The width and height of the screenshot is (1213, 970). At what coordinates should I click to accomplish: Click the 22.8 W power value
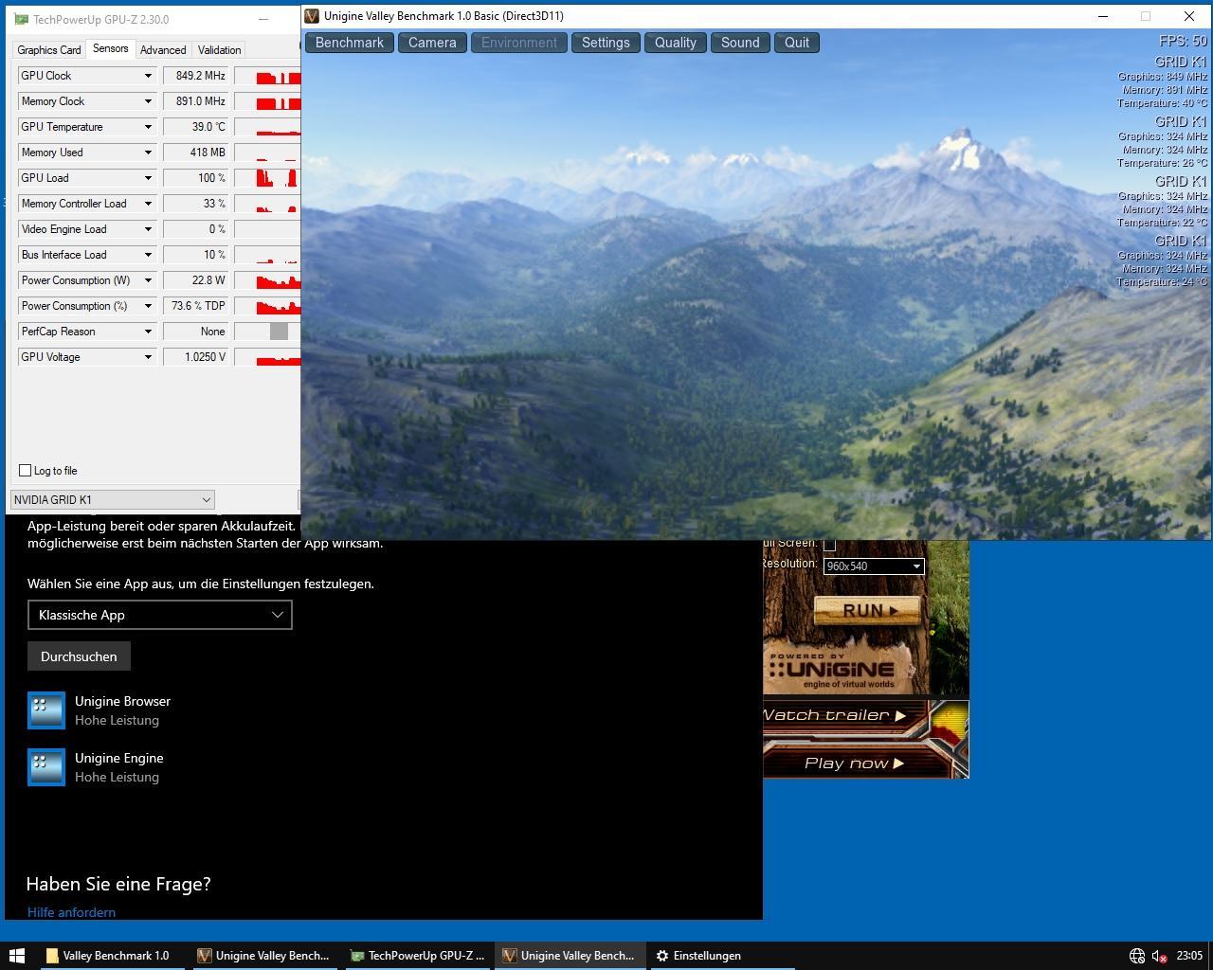(x=196, y=280)
